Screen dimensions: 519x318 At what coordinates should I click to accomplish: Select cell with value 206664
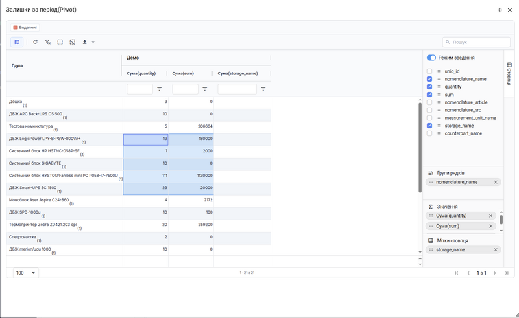click(191, 126)
